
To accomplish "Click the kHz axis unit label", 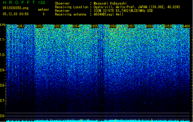I will (x=3, y=25).
